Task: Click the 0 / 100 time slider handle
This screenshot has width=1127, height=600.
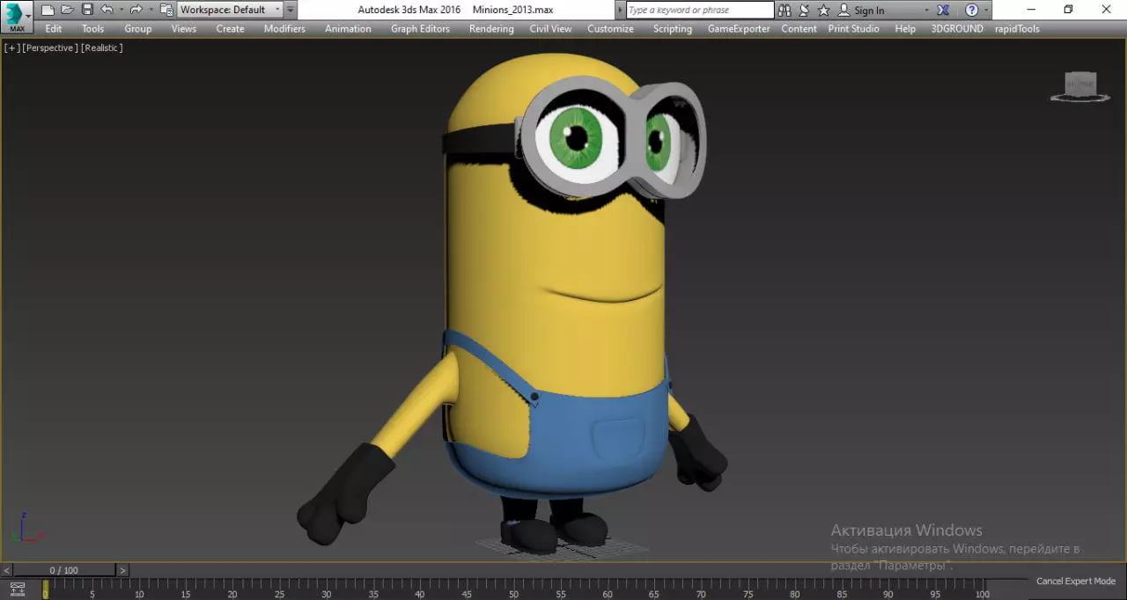Action: pos(64,570)
